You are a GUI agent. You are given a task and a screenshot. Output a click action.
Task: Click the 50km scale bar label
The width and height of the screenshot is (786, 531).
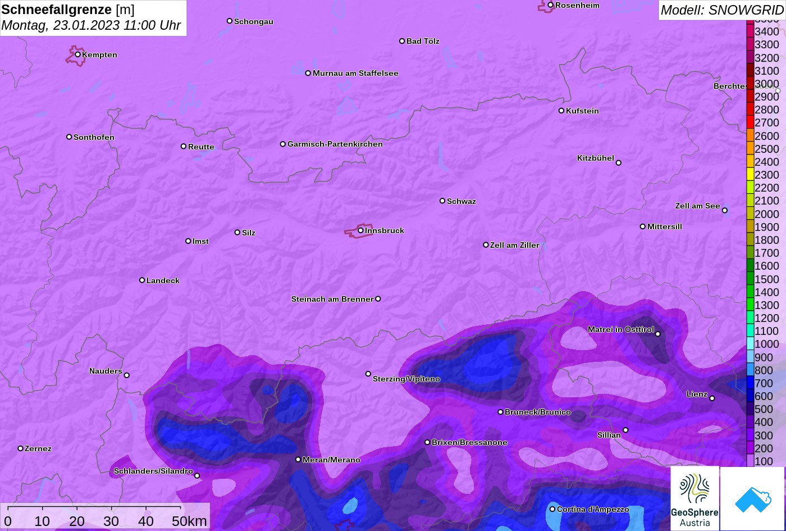tap(189, 521)
